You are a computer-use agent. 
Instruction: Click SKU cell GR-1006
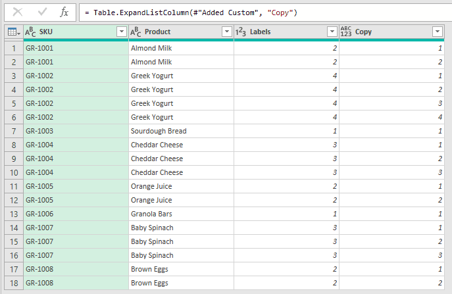pyautogui.click(x=76, y=214)
